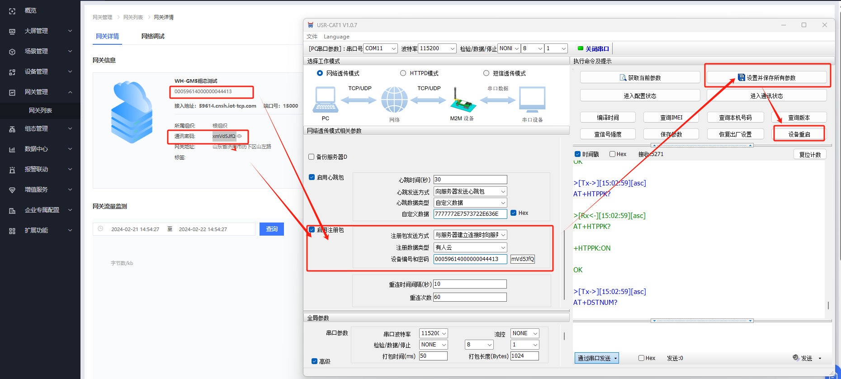Click the big screen management sidebar icon
The height and width of the screenshot is (379, 841).
pyautogui.click(x=12, y=31)
